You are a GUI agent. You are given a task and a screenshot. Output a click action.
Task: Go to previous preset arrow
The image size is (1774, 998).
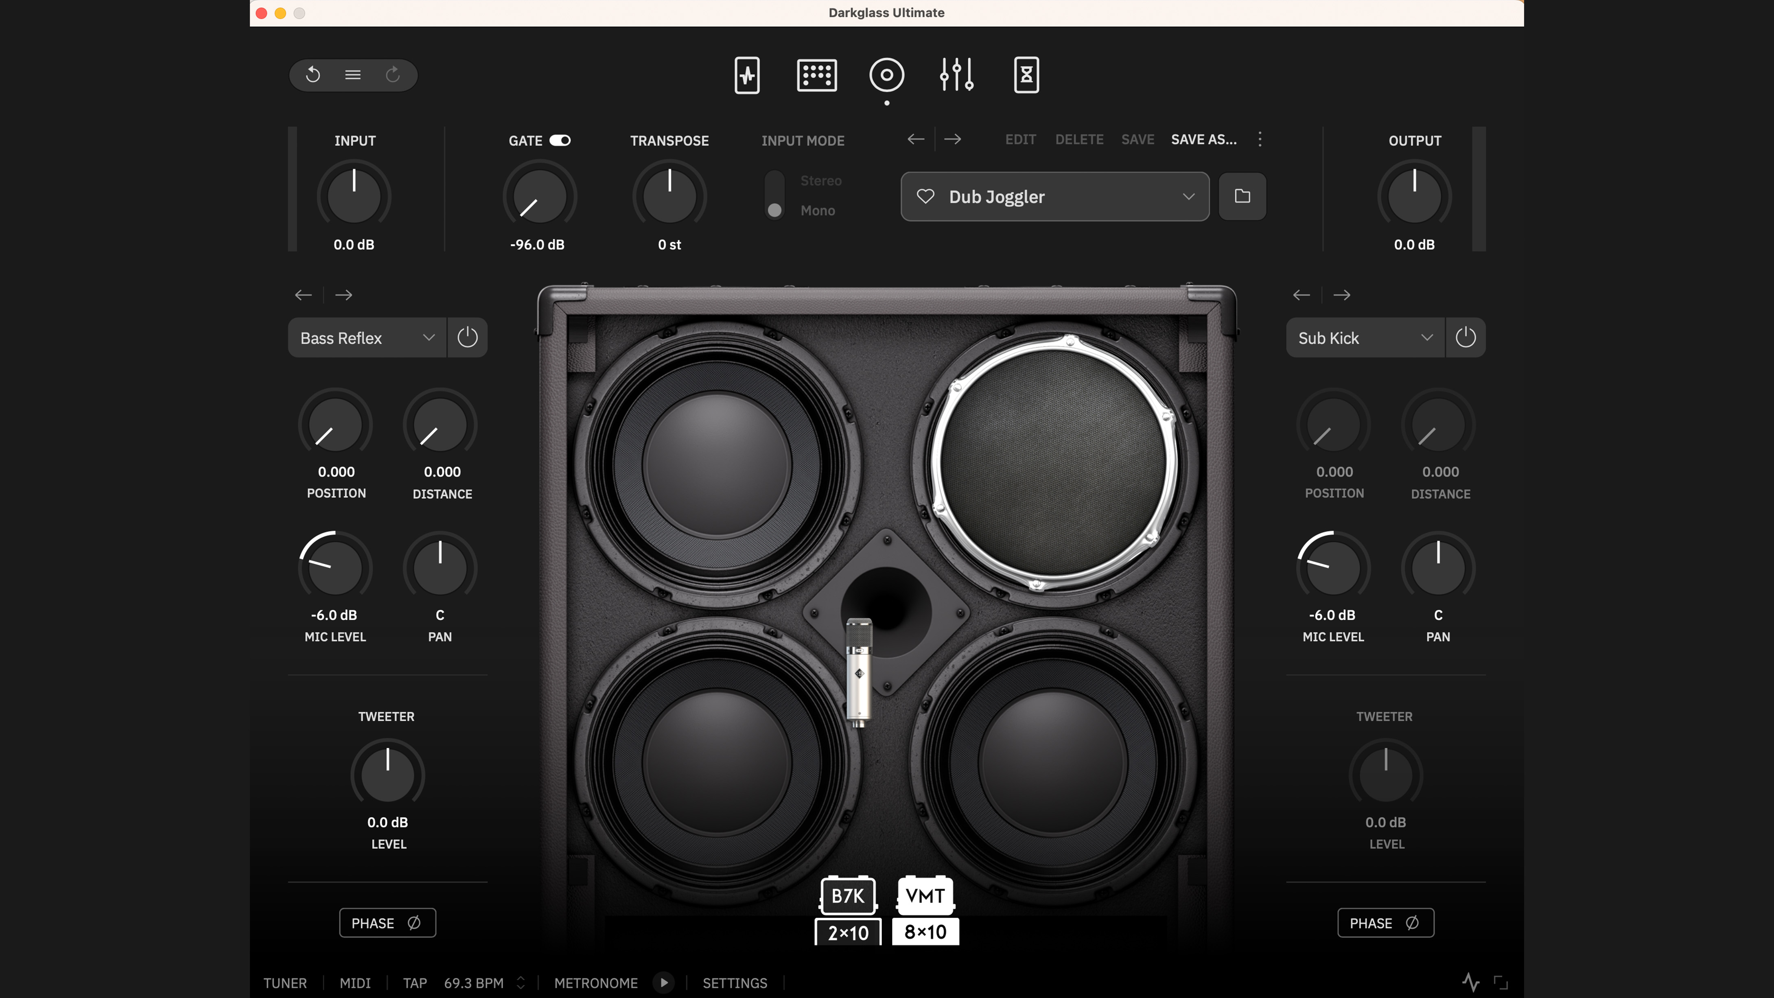point(916,139)
